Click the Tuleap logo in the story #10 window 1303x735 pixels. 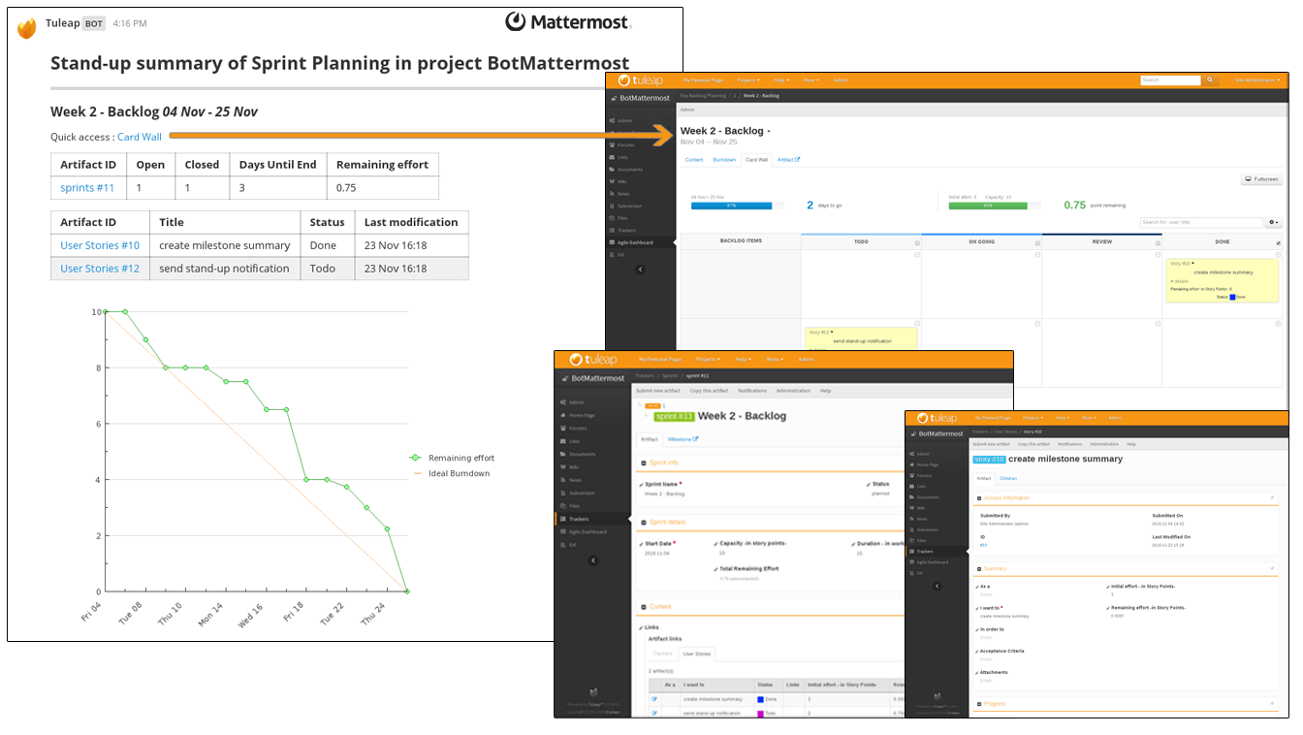[937, 418]
